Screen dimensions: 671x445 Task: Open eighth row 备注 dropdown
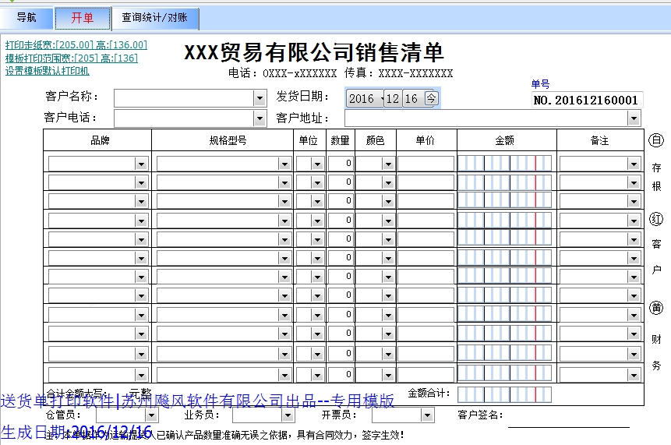click(634, 296)
